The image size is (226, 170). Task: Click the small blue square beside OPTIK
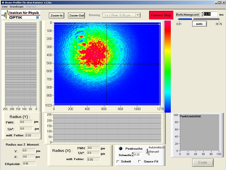click(x=38, y=18)
